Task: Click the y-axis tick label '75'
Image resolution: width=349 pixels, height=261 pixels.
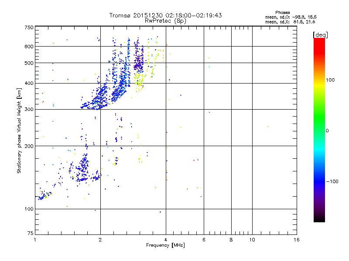Action: [x=31, y=233]
